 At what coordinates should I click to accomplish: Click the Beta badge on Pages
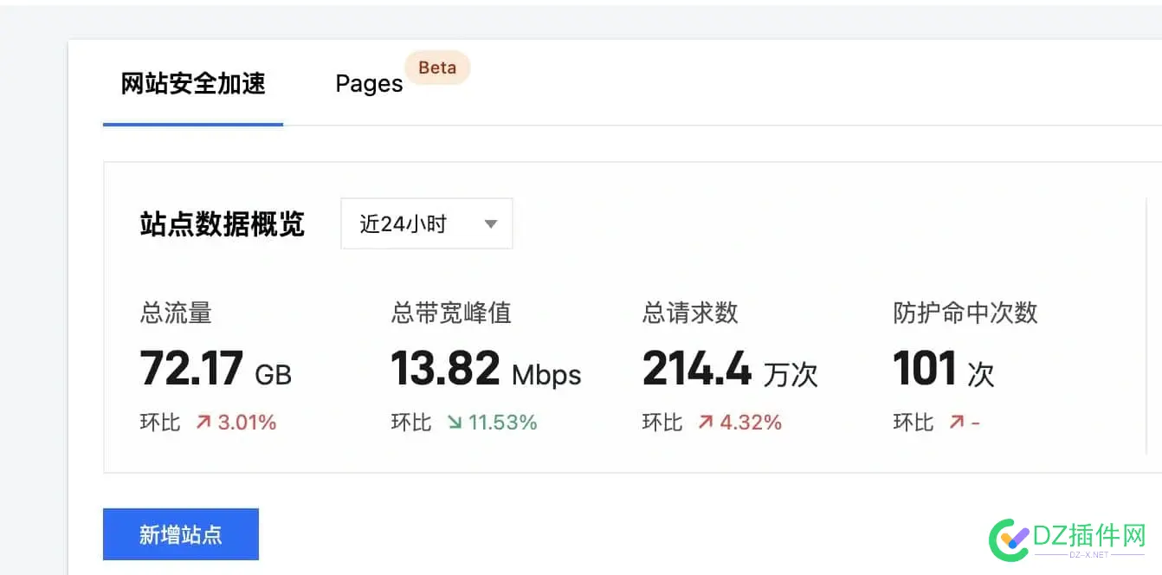tap(437, 68)
